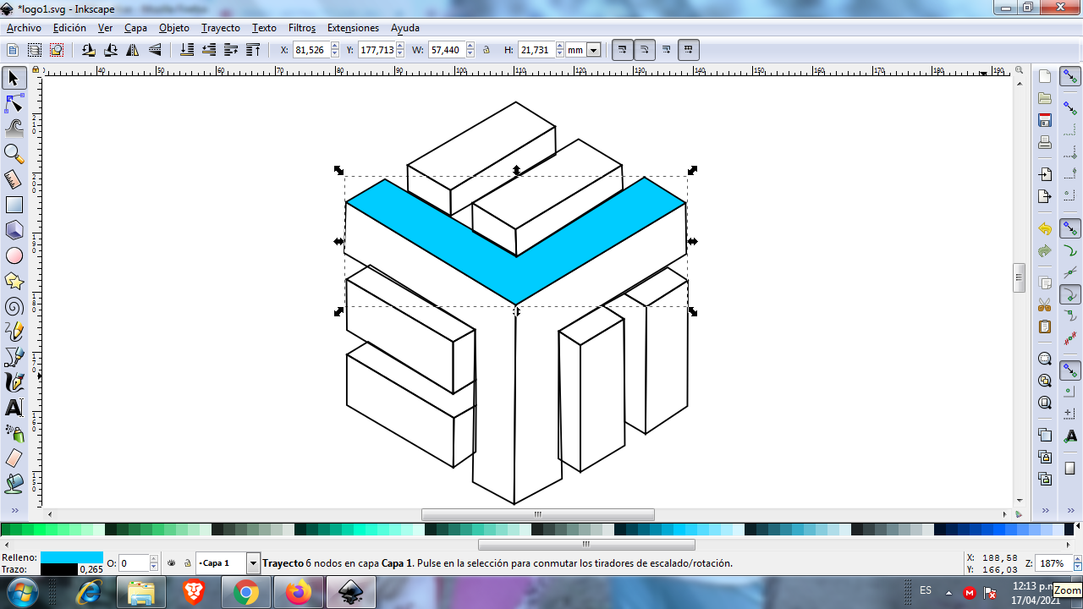Open the Filtros menu
Image resolution: width=1083 pixels, height=609 pixels.
pyautogui.click(x=302, y=28)
